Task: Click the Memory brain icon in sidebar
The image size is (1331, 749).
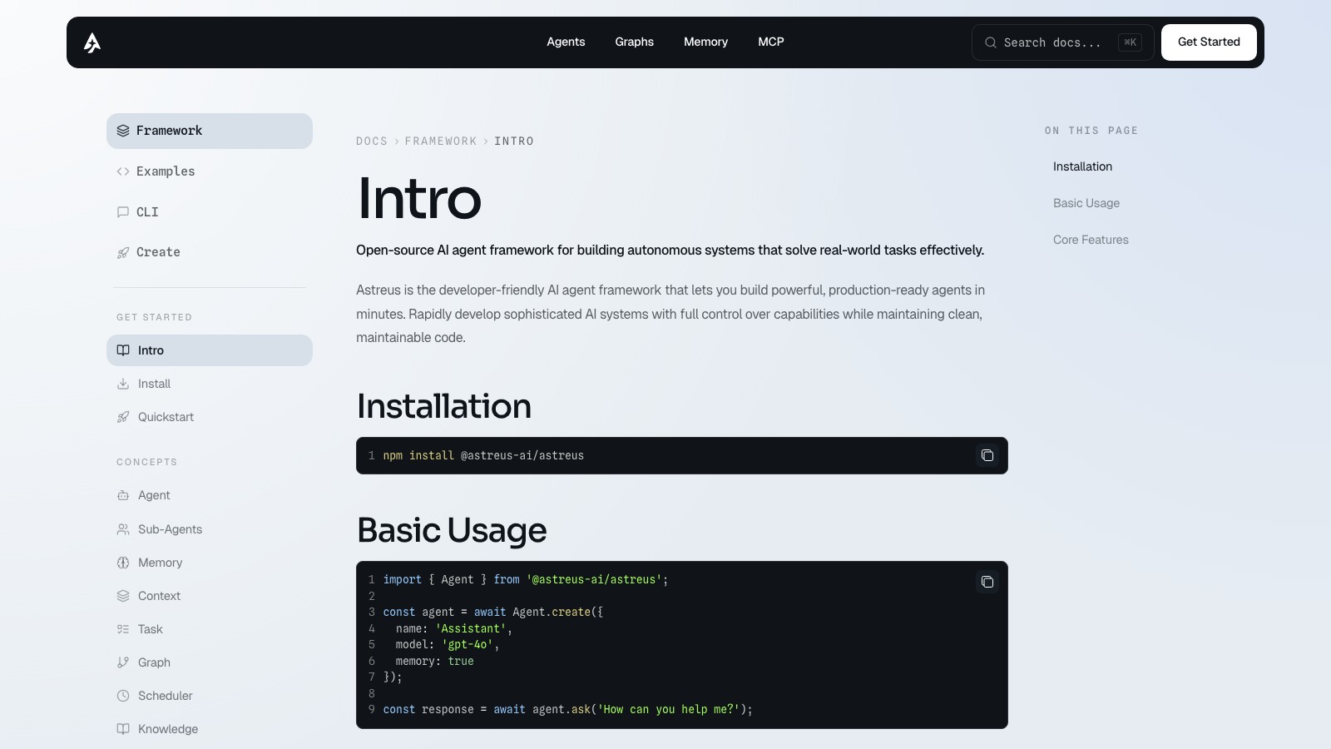Action: click(x=123, y=563)
